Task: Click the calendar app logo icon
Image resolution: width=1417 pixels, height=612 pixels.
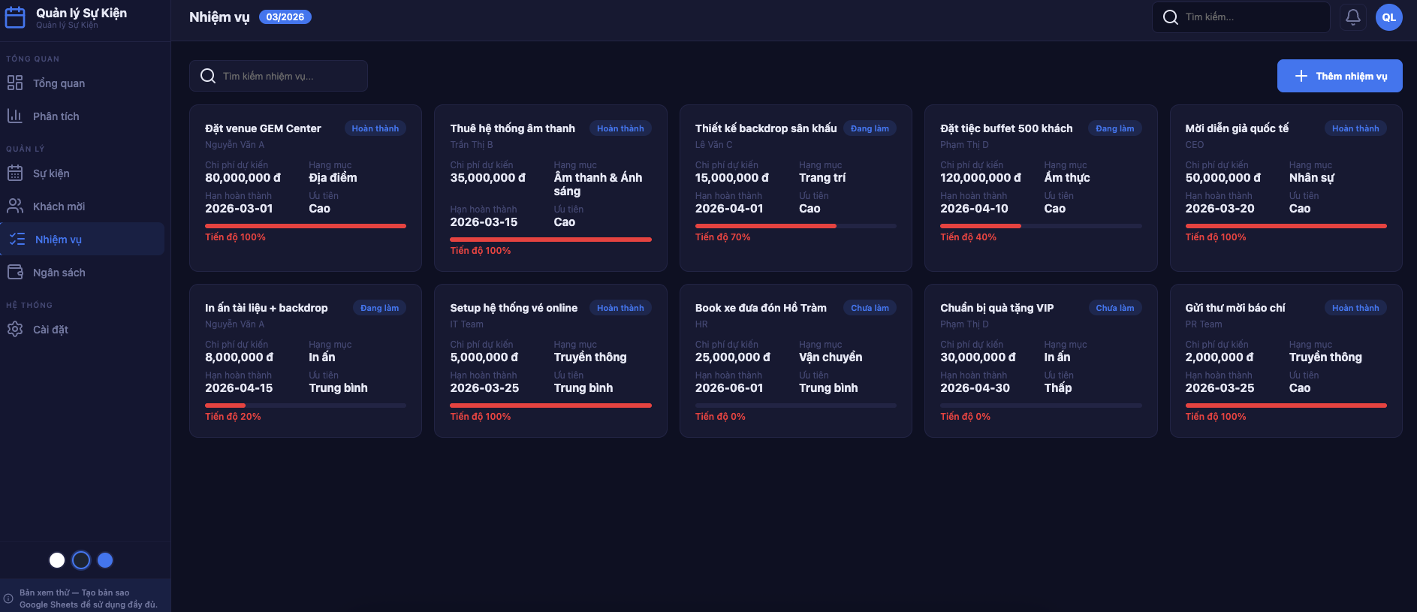Action: (15, 17)
